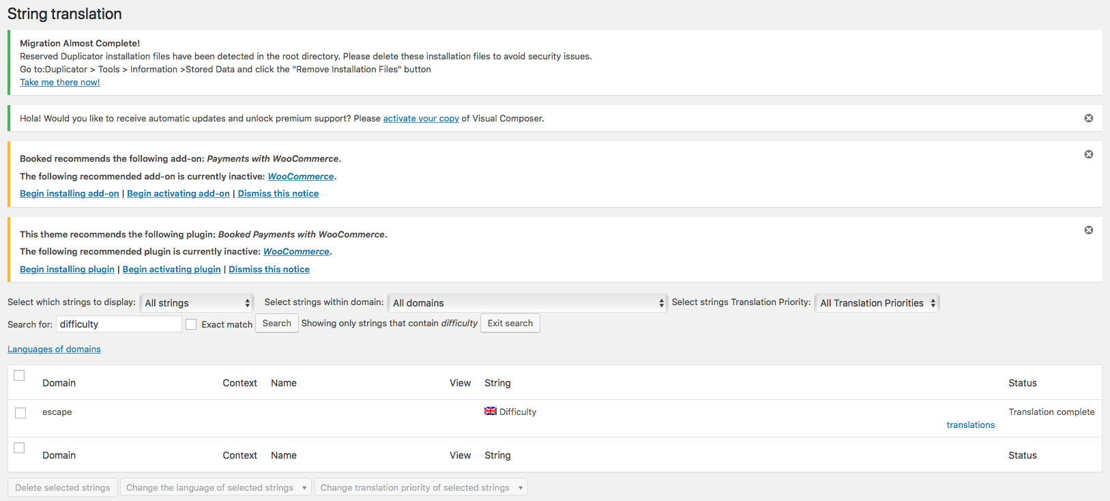Focus the 'Search for' input field
This screenshot has height=501, width=1110.
[x=119, y=324]
